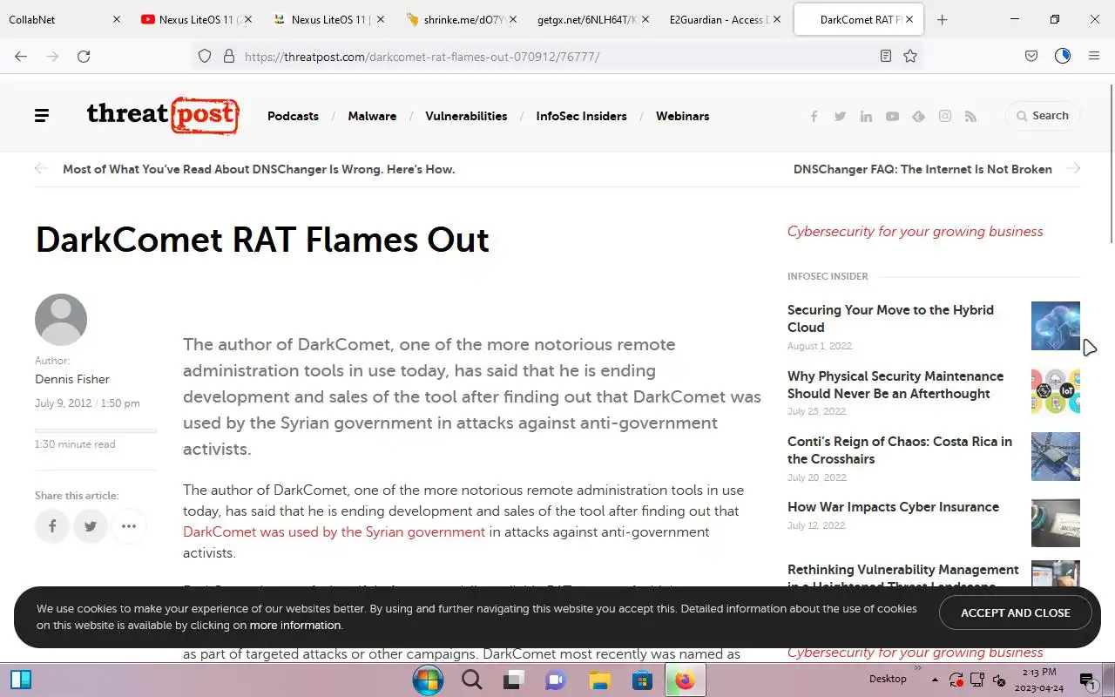Click the URL address bar field
The width and height of the screenshot is (1115, 697).
coord(557,56)
